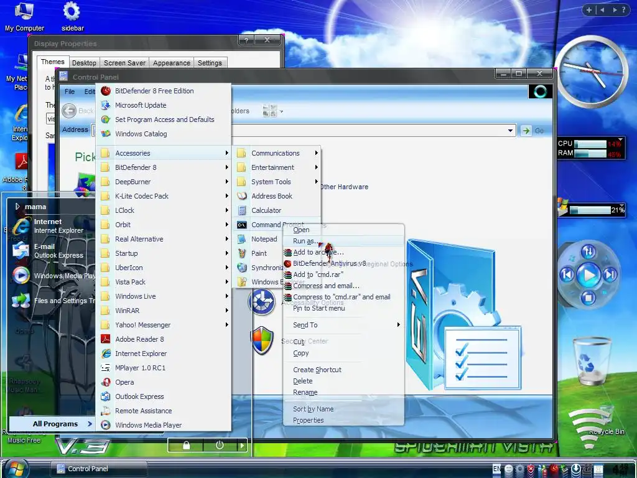
Task: Expand the K-Lite Codec Pack folder
Action: (164, 196)
